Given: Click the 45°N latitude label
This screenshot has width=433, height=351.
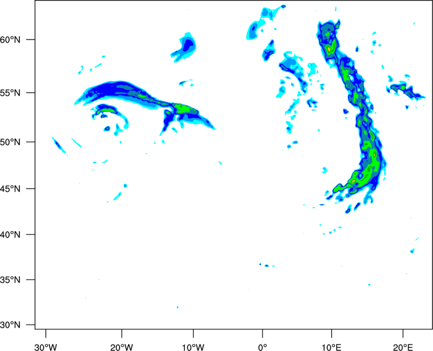Looking at the screenshot, I should coord(10,188).
